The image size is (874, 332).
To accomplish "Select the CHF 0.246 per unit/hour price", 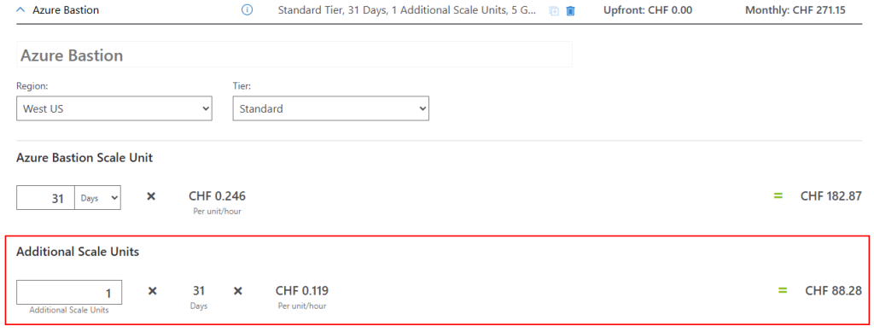I will (x=217, y=196).
